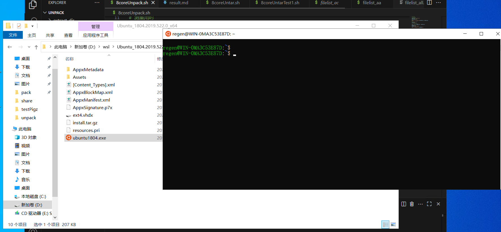Image resolution: width=501 pixels, height=232 pixels.
Task: Select 视频 in navigation pane
Action: point(26,146)
